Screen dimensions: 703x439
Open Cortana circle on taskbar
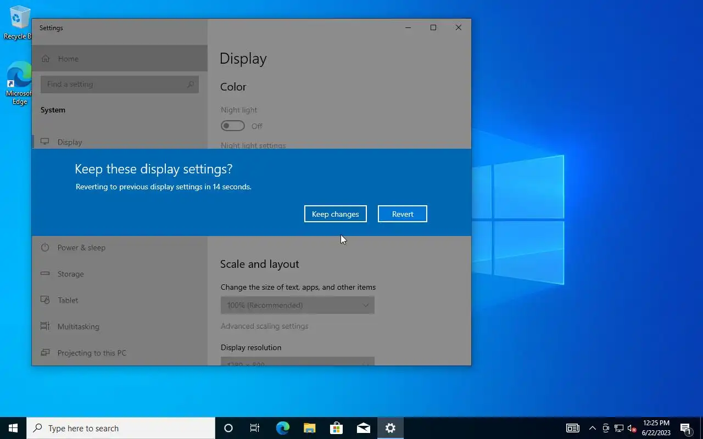tap(228, 428)
